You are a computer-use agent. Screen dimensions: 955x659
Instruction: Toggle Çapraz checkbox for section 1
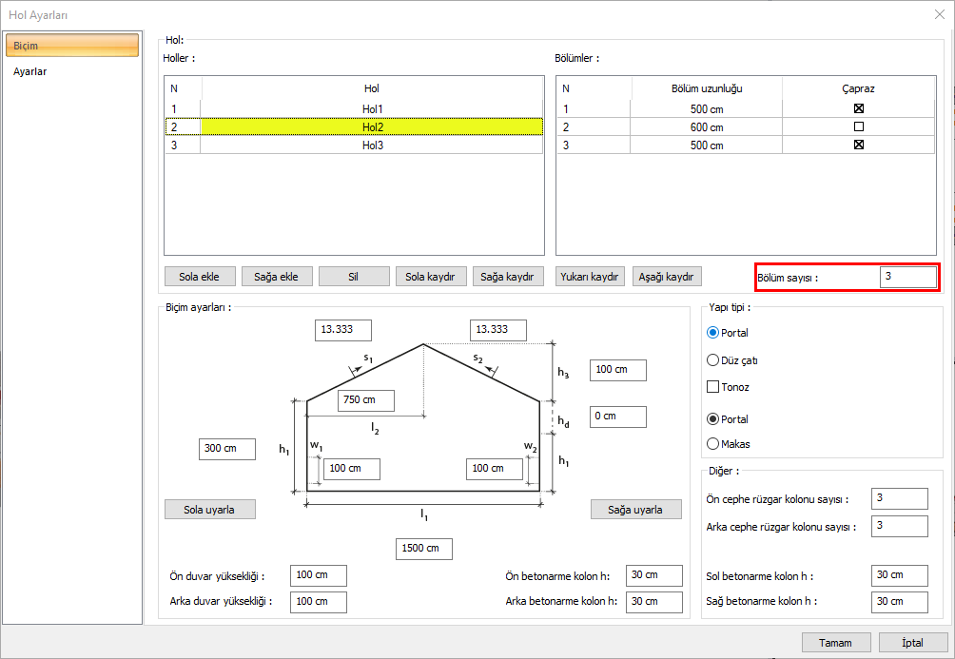click(x=858, y=108)
